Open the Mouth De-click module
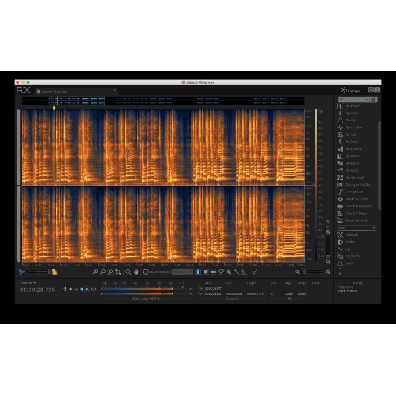This screenshot has height=396, width=396. coord(353,199)
